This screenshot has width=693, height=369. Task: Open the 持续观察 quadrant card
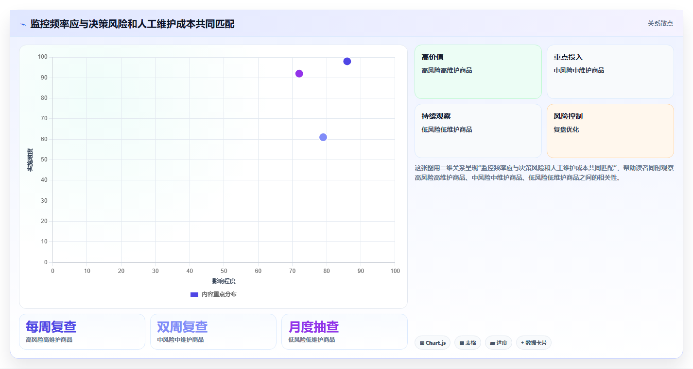coord(478,131)
